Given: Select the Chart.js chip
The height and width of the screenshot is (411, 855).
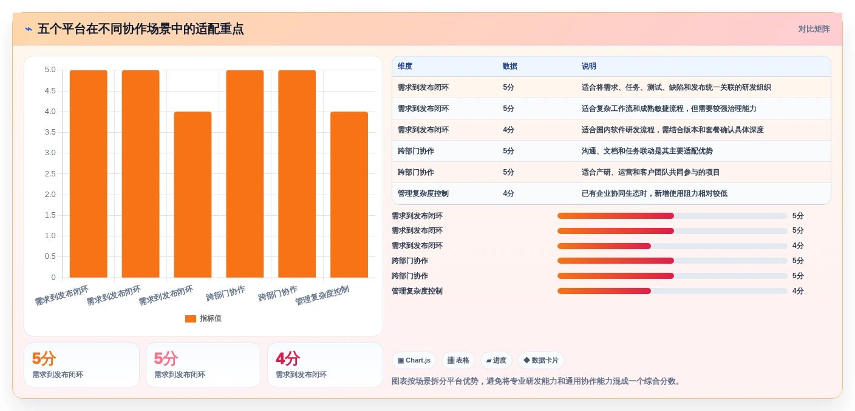Looking at the screenshot, I should tap(414, 361).
